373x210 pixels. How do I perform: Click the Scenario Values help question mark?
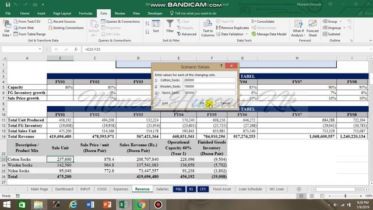pos(221,66)
